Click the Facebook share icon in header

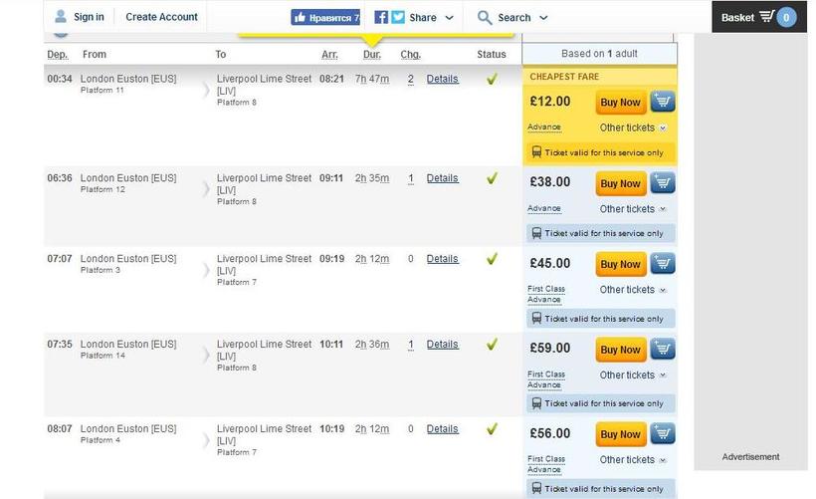point(381,17)
